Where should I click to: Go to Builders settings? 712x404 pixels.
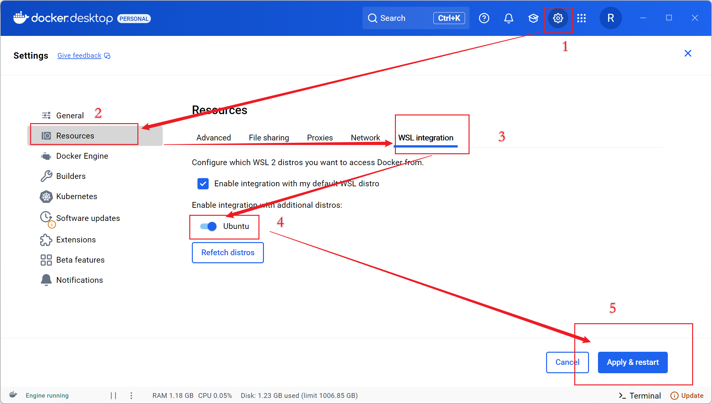point(95,176)
